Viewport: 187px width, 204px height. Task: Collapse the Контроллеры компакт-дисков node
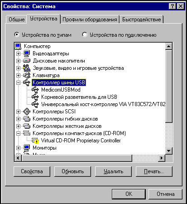[18, 133]
